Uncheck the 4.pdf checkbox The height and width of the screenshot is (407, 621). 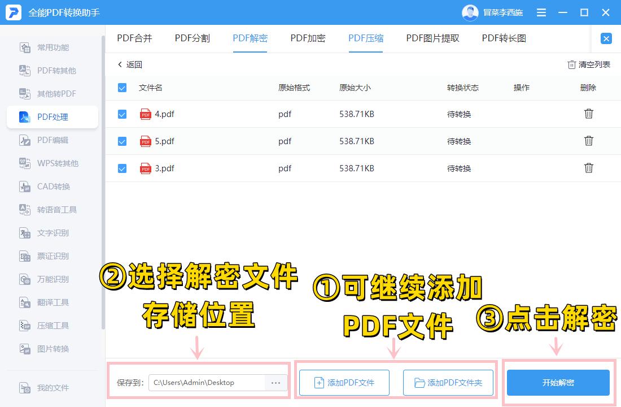[x=122, y=114]
